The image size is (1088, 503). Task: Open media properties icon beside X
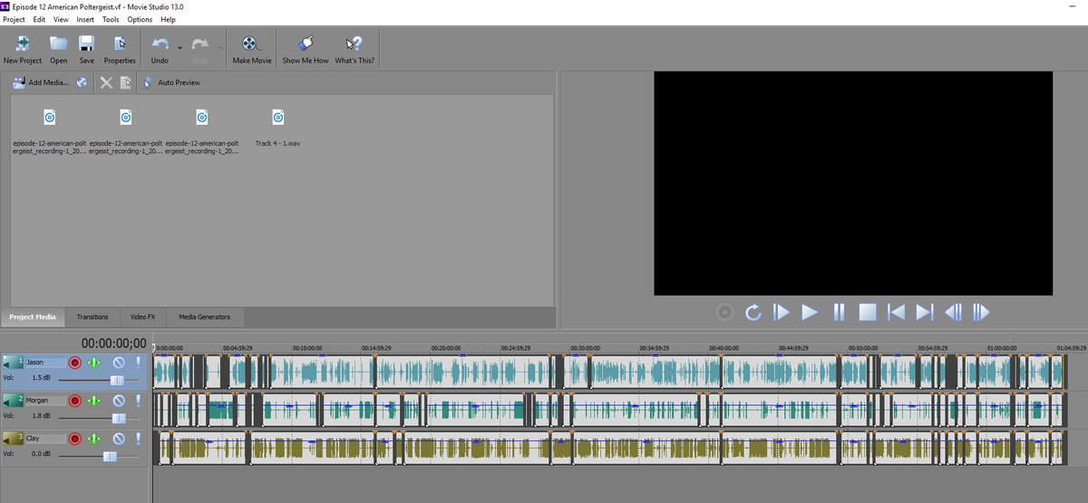[x=126, y=82]
